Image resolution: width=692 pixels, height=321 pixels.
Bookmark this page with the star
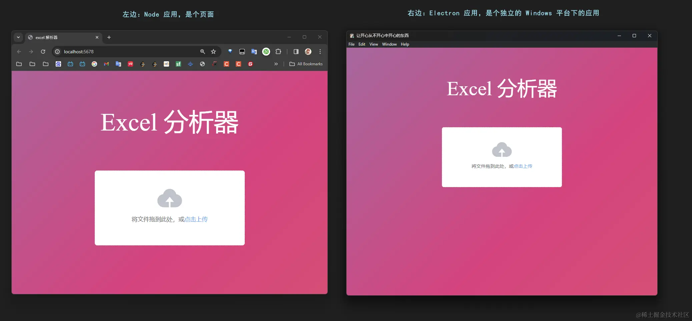point(213,52)
